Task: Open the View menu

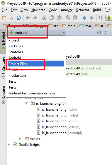Action: tap(24, 10)
